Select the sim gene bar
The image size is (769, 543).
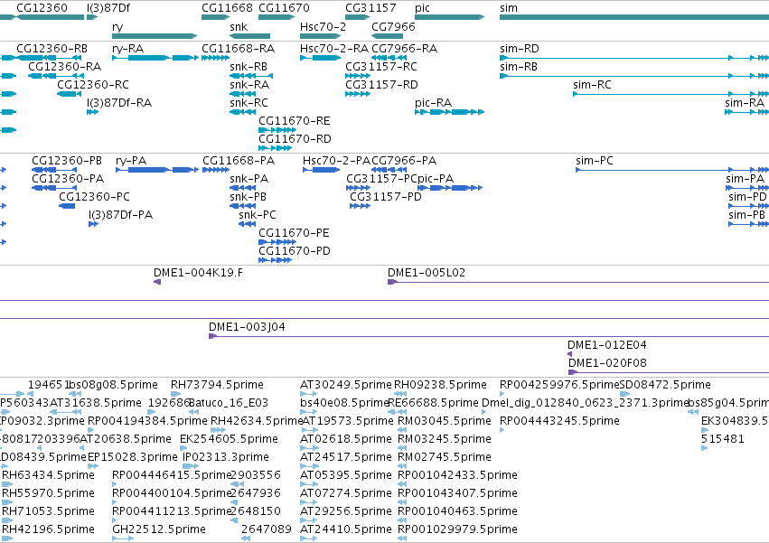click(634, 17)
